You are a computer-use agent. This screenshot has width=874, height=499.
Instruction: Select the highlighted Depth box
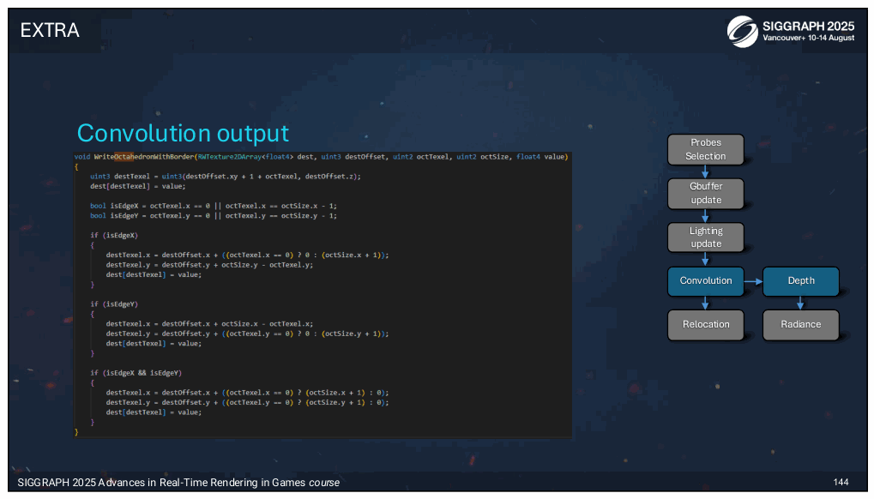[x=801, y=280]
